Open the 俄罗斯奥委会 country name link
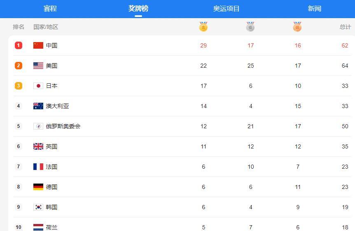The height and width of the screenshot is (231, 355). click(63, 126)
